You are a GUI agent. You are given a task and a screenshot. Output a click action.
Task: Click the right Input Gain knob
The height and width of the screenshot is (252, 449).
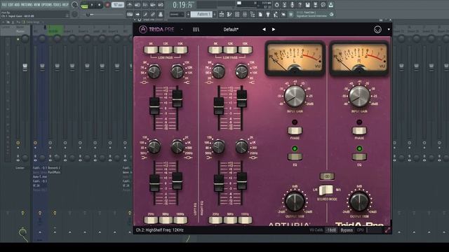[x=359, y=96]
